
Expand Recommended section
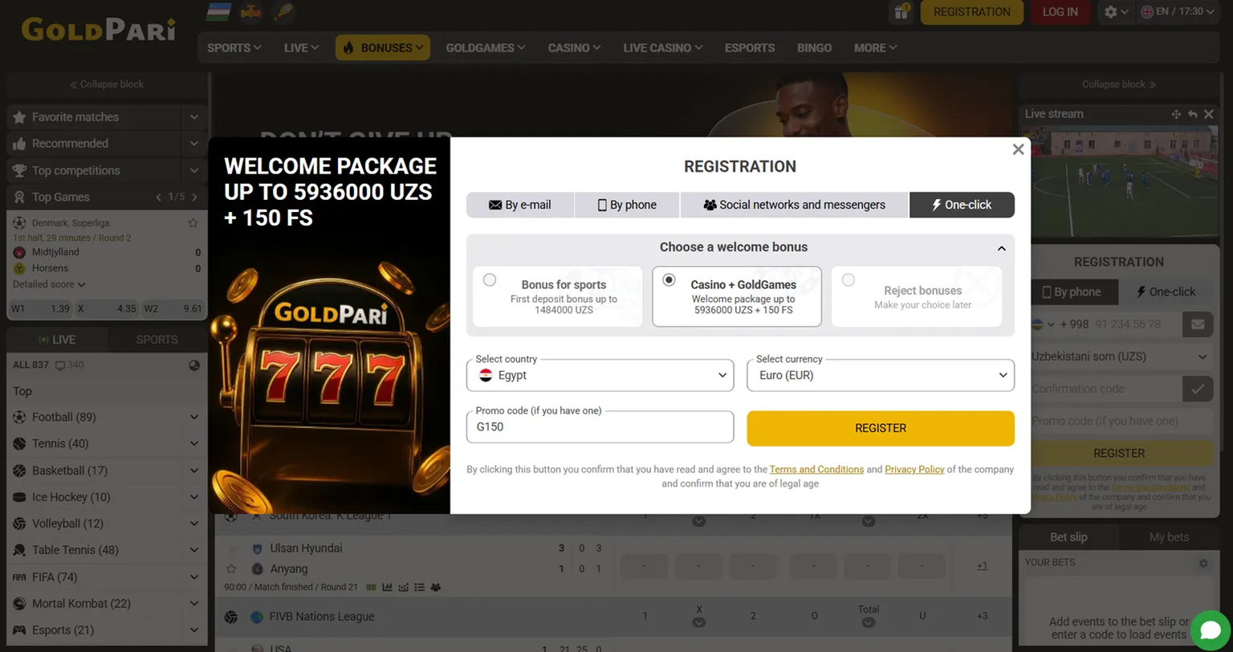(x=193, y=144)
